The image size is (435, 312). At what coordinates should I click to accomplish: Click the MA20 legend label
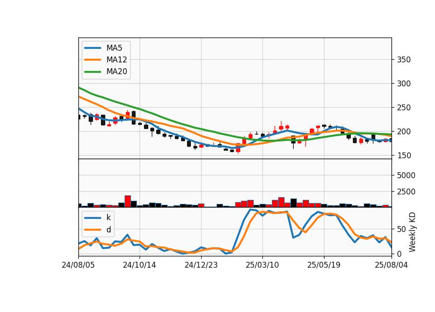click(116, 71)
